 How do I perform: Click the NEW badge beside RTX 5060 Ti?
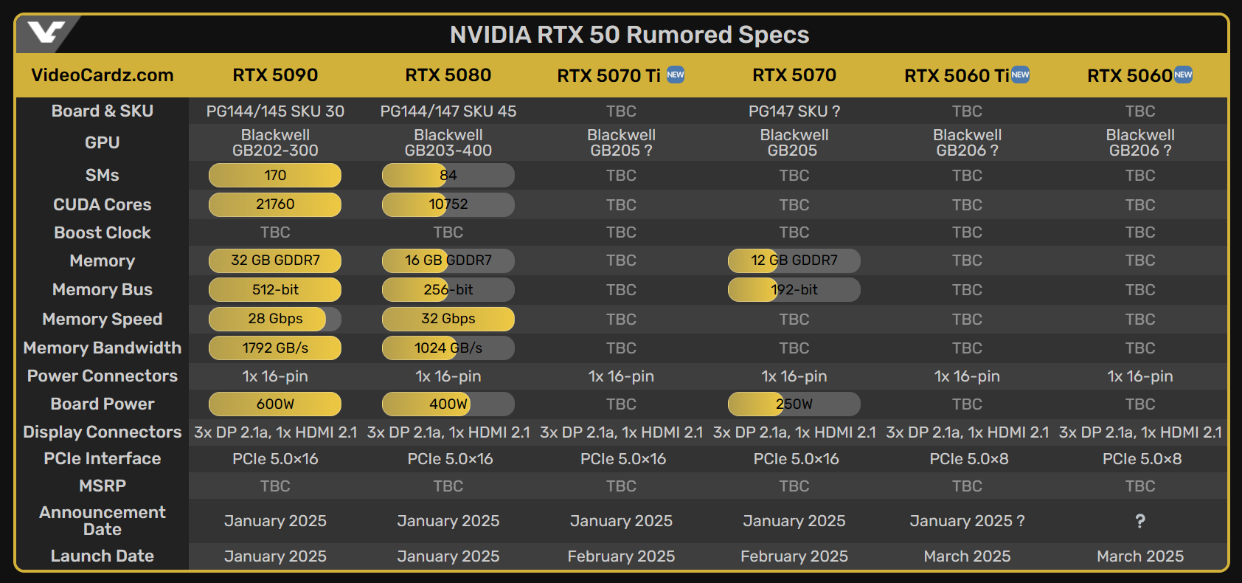pyautogui.click(x=1020, y=75)
